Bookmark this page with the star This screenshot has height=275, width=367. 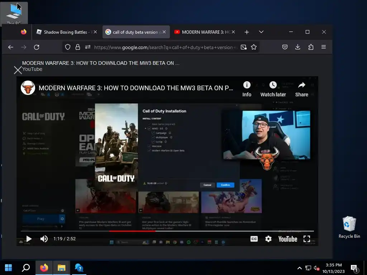(x=254, y=47)
